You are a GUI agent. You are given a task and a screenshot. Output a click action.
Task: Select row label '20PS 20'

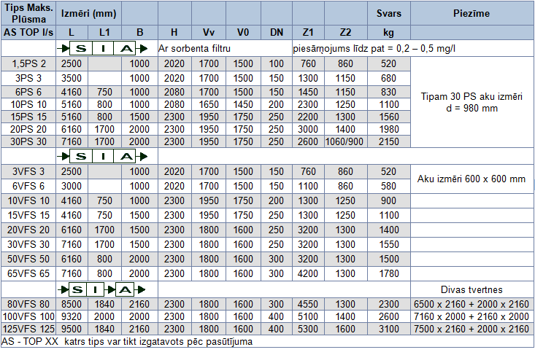pyautogui.click(x=28, y=129)
